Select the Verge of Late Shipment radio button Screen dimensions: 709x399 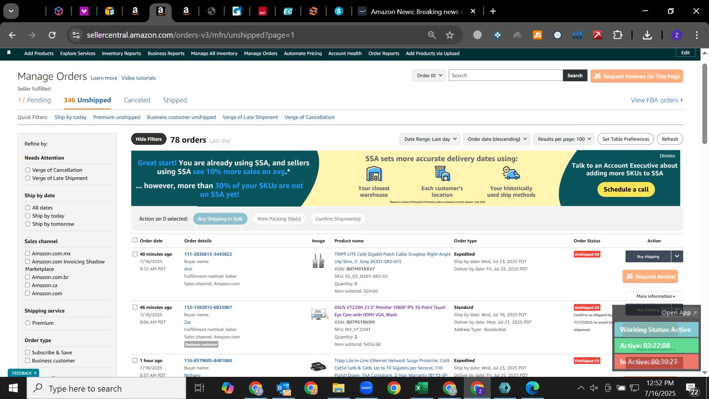28,178
